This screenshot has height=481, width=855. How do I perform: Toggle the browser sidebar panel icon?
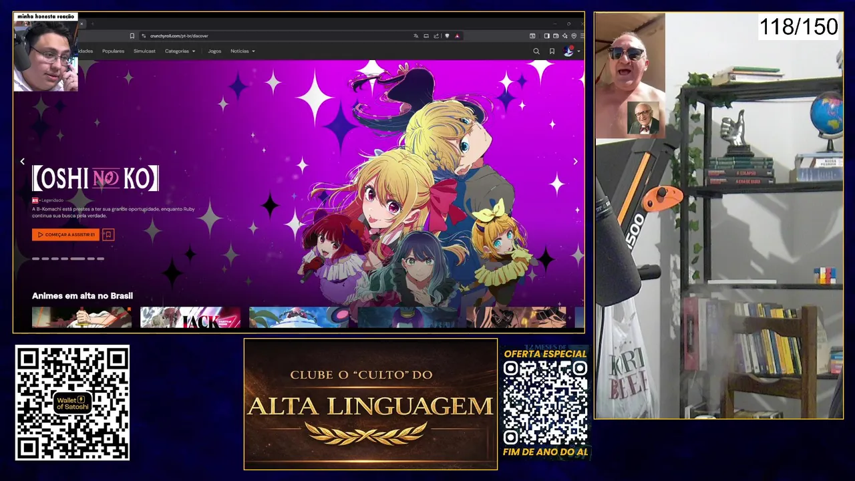(x=546, y=36)
